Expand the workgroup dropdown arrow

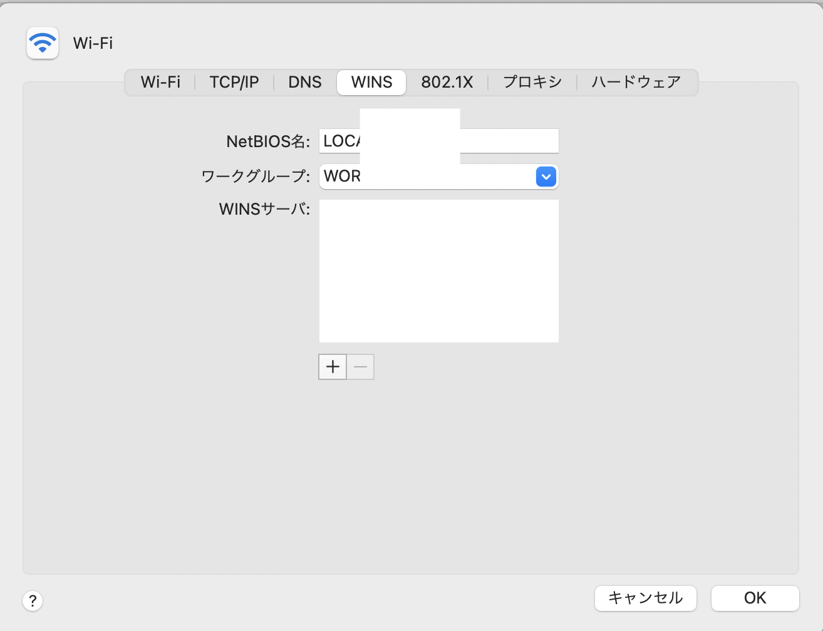tap(546, 177)
